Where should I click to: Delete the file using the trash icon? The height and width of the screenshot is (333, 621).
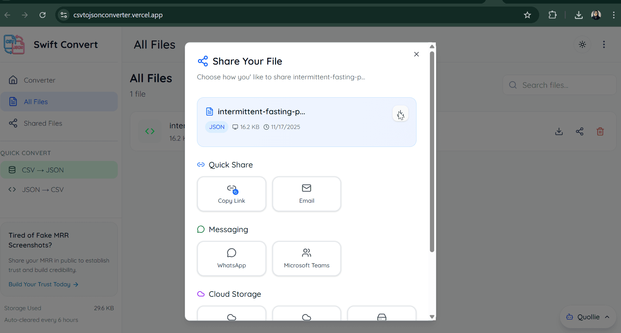coord(600,131)
